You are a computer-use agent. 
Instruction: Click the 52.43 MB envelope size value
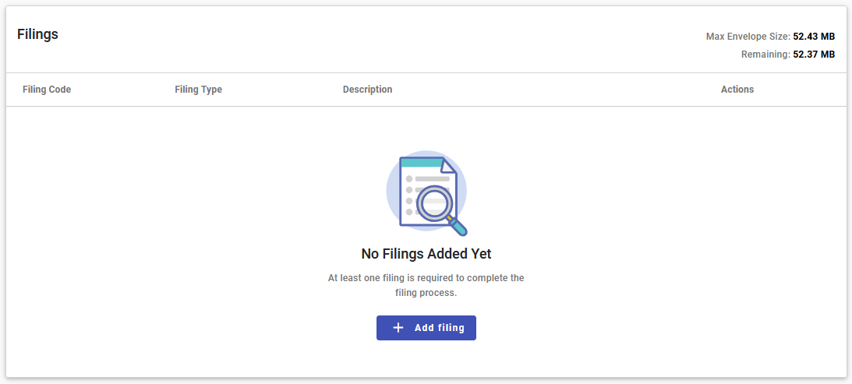[814, 37]
